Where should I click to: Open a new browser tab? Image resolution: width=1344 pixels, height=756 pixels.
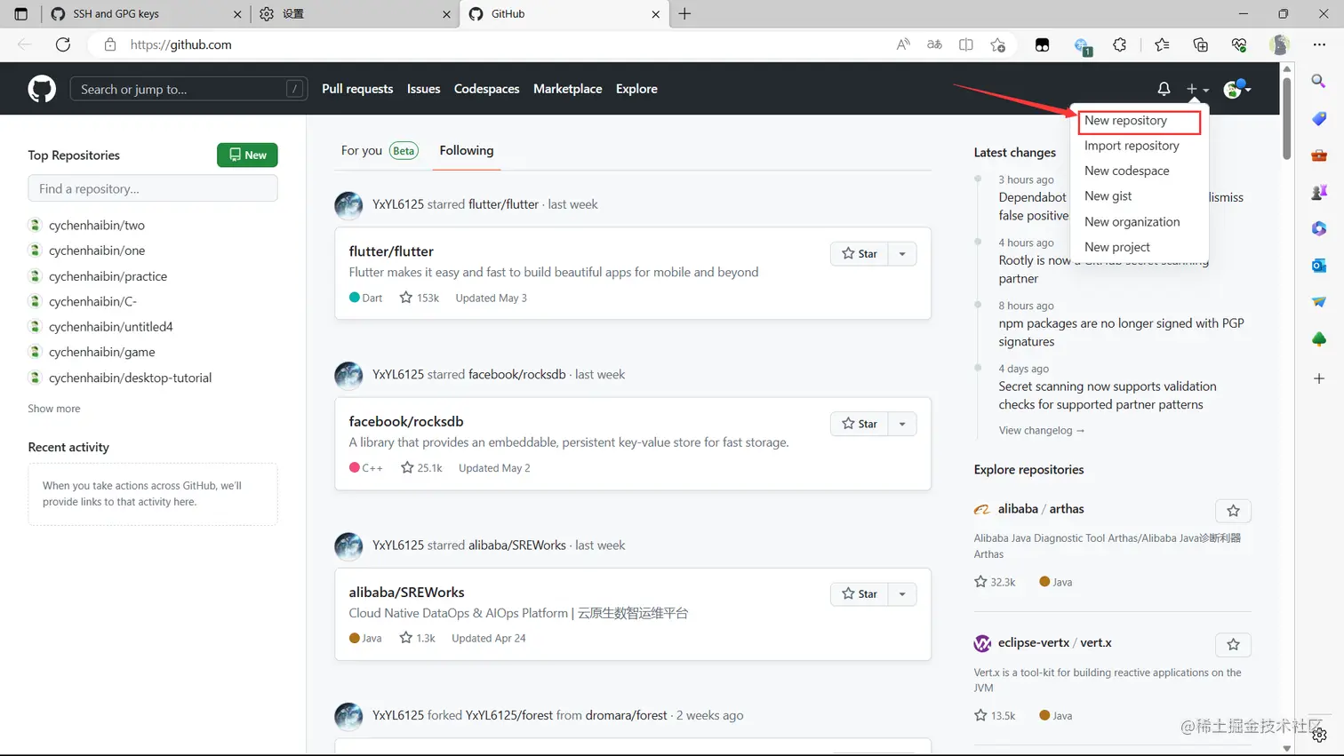(684, 14)
